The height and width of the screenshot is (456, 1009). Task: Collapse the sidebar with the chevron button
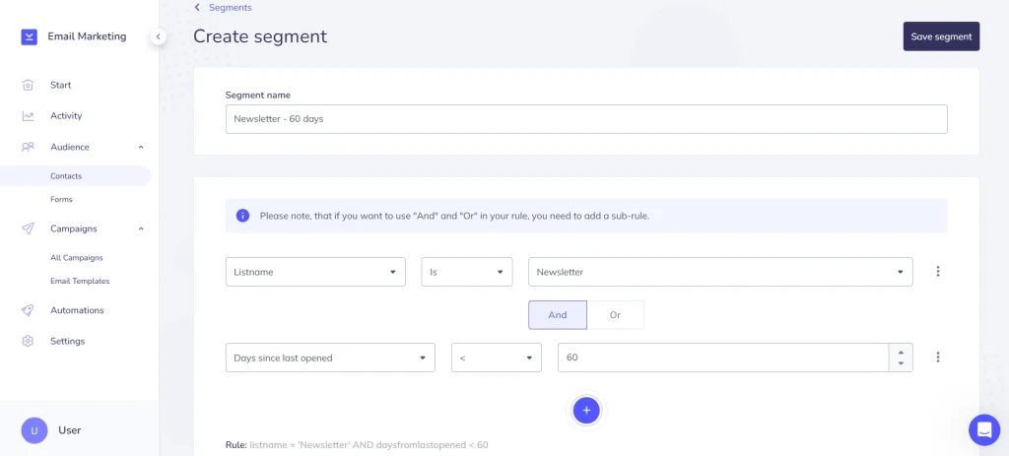pyautogui.click(x=158, y=36)
